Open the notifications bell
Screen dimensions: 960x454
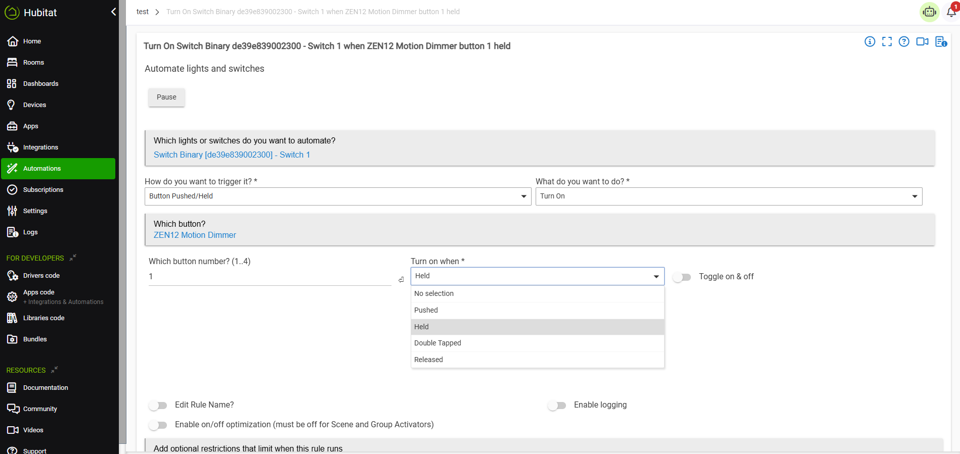[951, 12]
